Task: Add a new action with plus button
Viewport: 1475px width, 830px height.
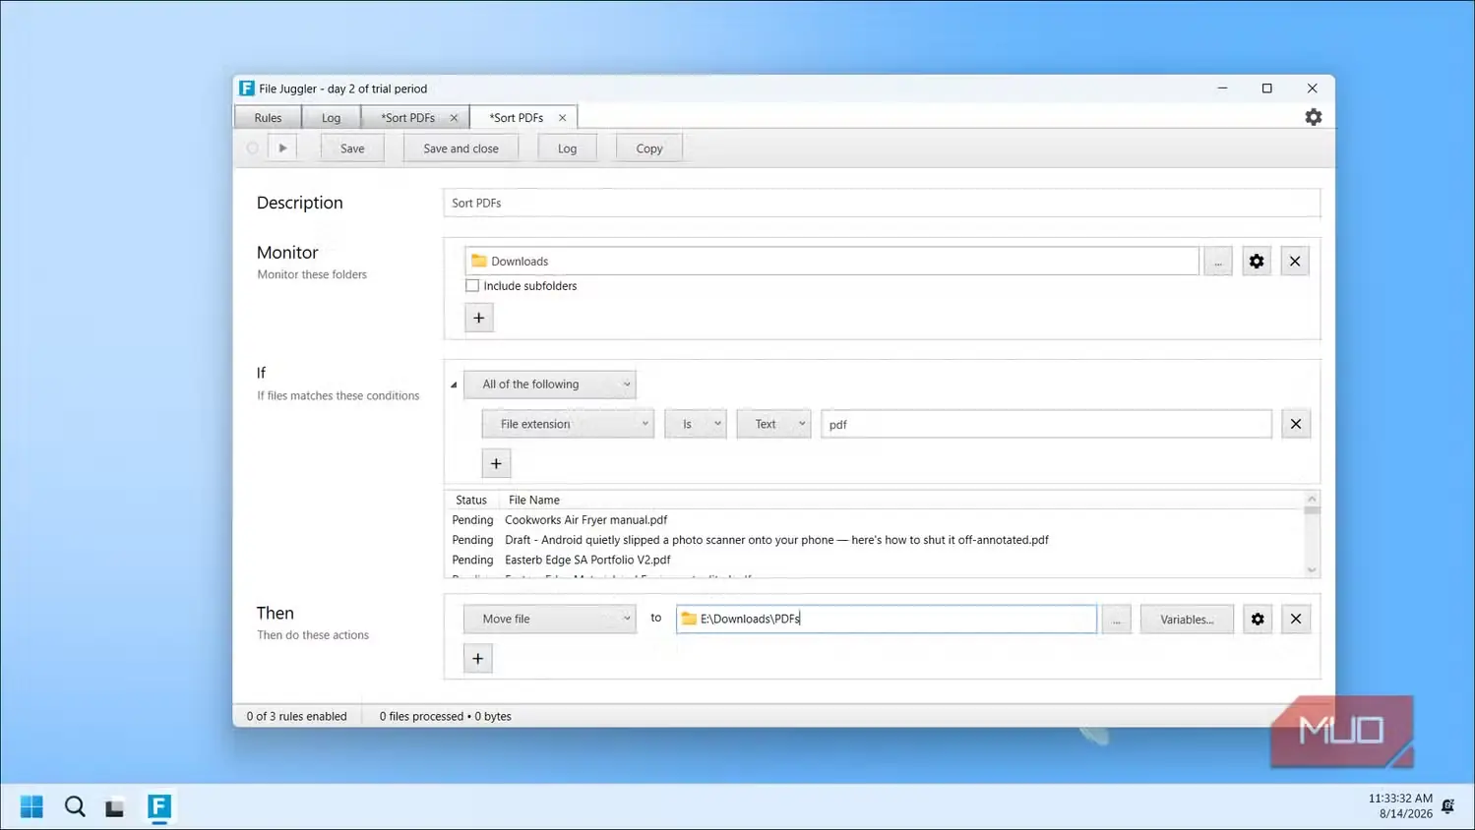Action: pyautogui.click(x=478, y=658)
